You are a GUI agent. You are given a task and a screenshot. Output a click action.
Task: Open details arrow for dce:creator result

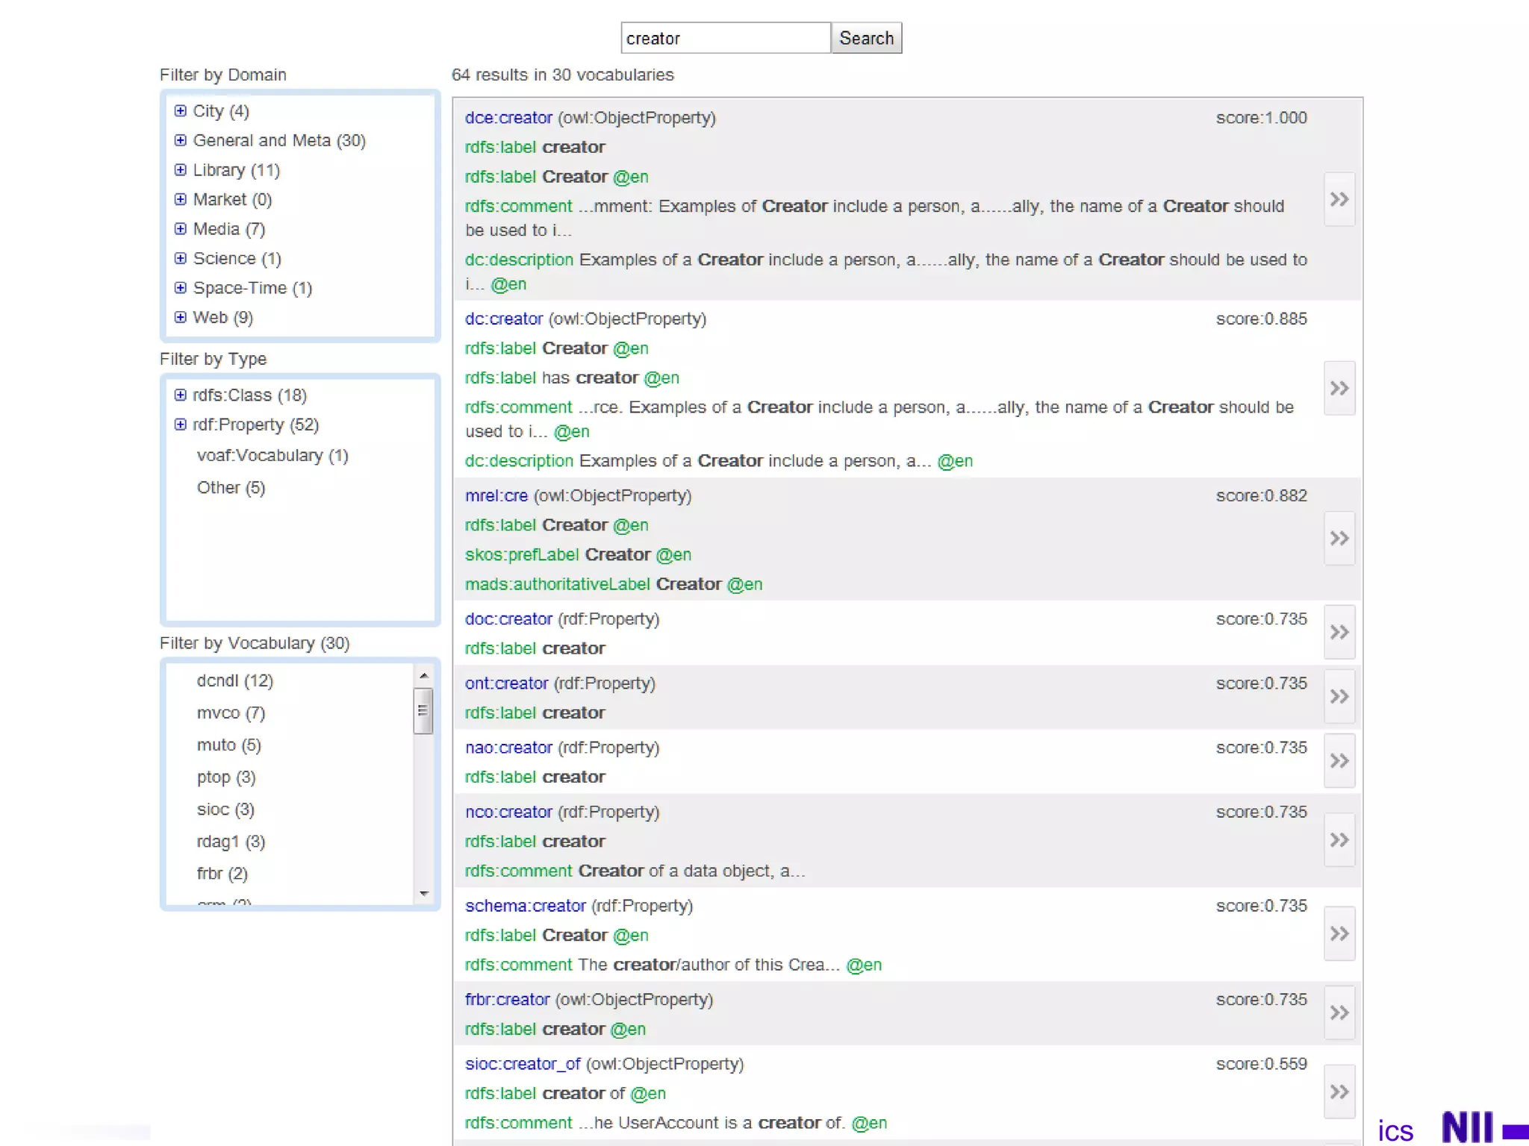(1339, 199)
